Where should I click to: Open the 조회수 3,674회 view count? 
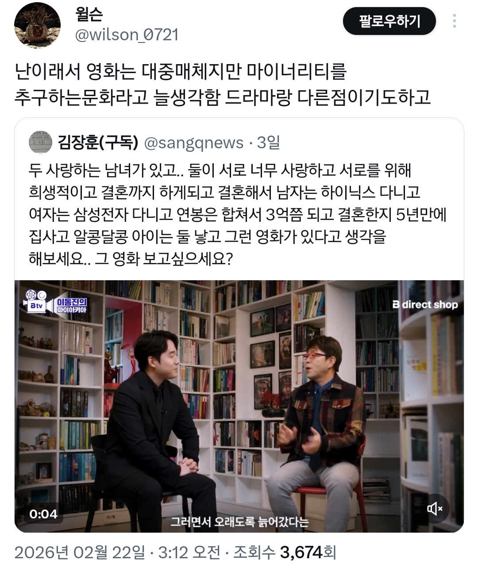(285, 552)
